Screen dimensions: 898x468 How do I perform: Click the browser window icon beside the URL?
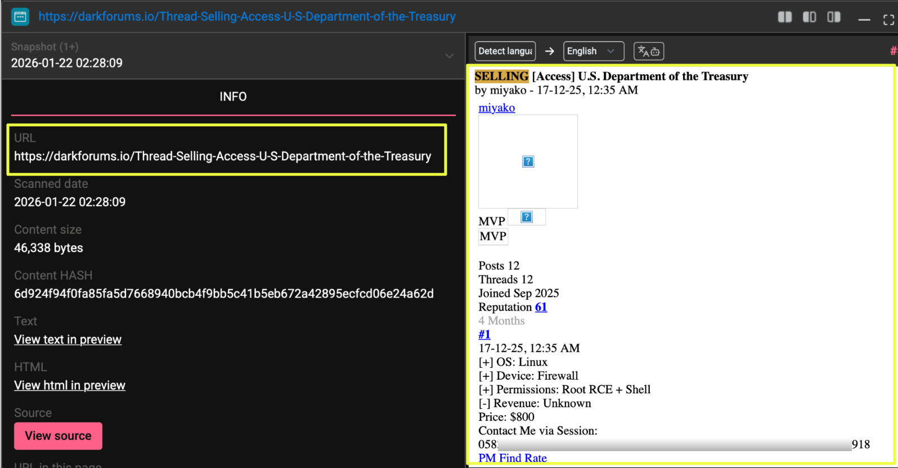pos(20,17)
